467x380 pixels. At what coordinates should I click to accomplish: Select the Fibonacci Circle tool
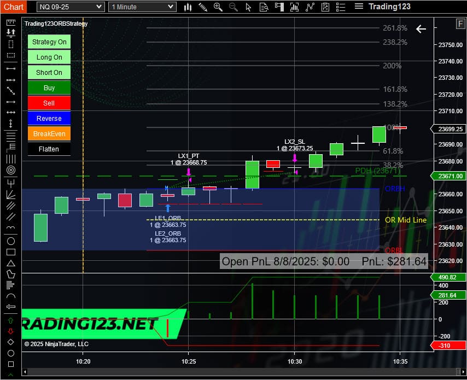pos(11,170)
